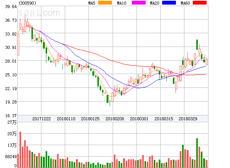Select the MA60 legend label

tap(185, 3)
